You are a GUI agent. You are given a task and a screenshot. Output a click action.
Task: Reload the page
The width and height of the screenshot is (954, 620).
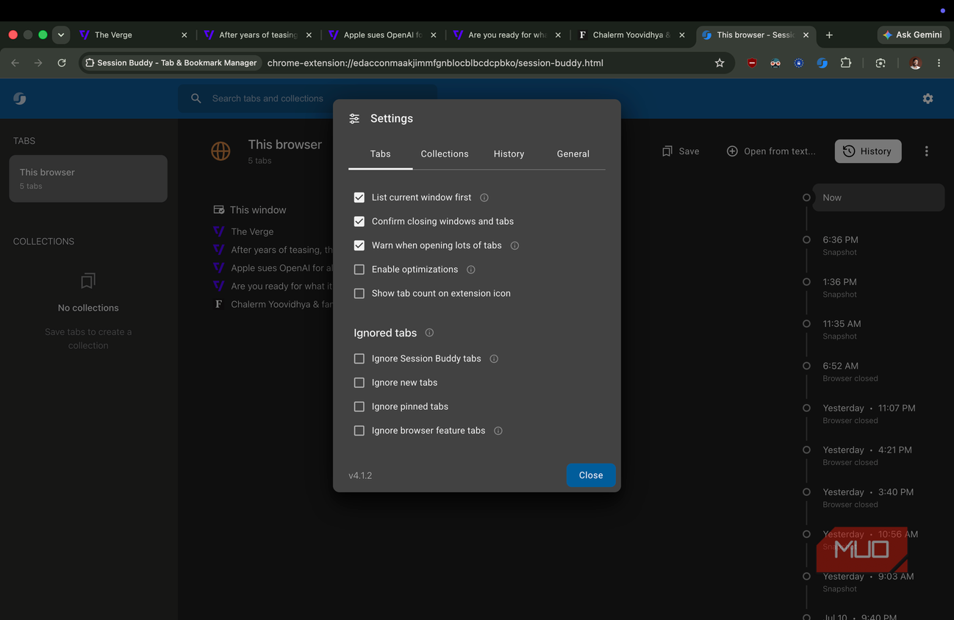tap(62, 63)
